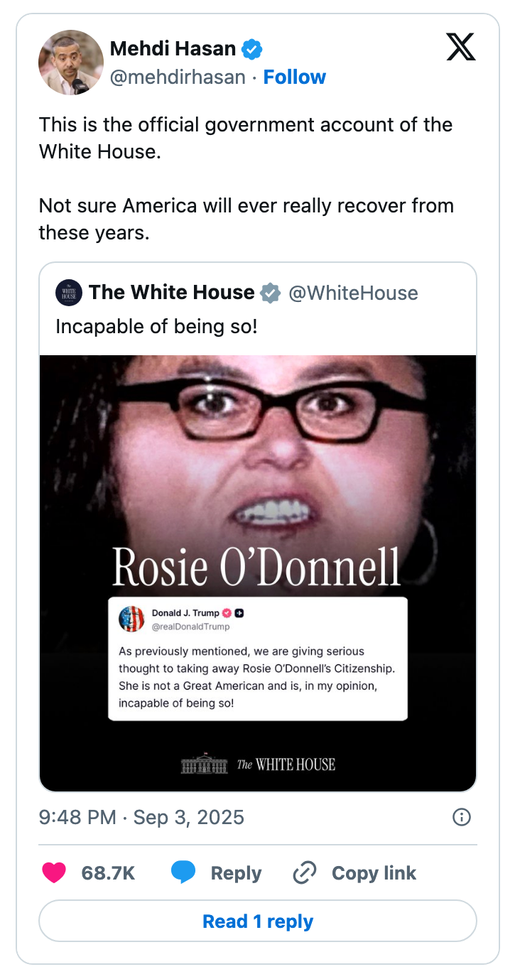Click Donald J. Trump's verified badge
Image resolution: width=520 pixels, height=979 pixels.
tap(227, 612)
